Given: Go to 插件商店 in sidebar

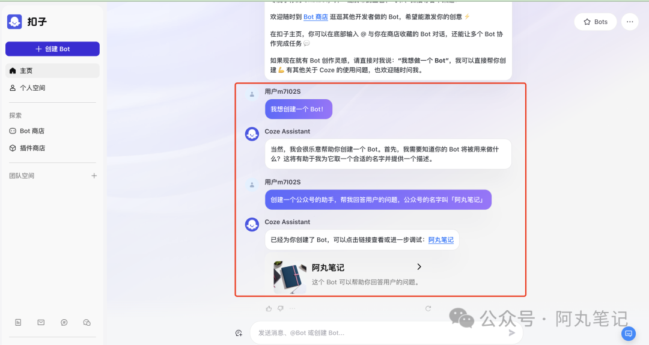Looking at the screenshot, I should point(52,148).
